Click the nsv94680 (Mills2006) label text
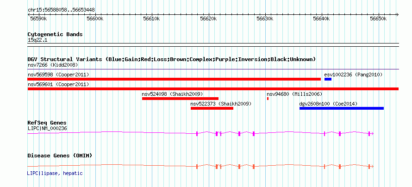412x187 pixels. [x=294, y=94]
